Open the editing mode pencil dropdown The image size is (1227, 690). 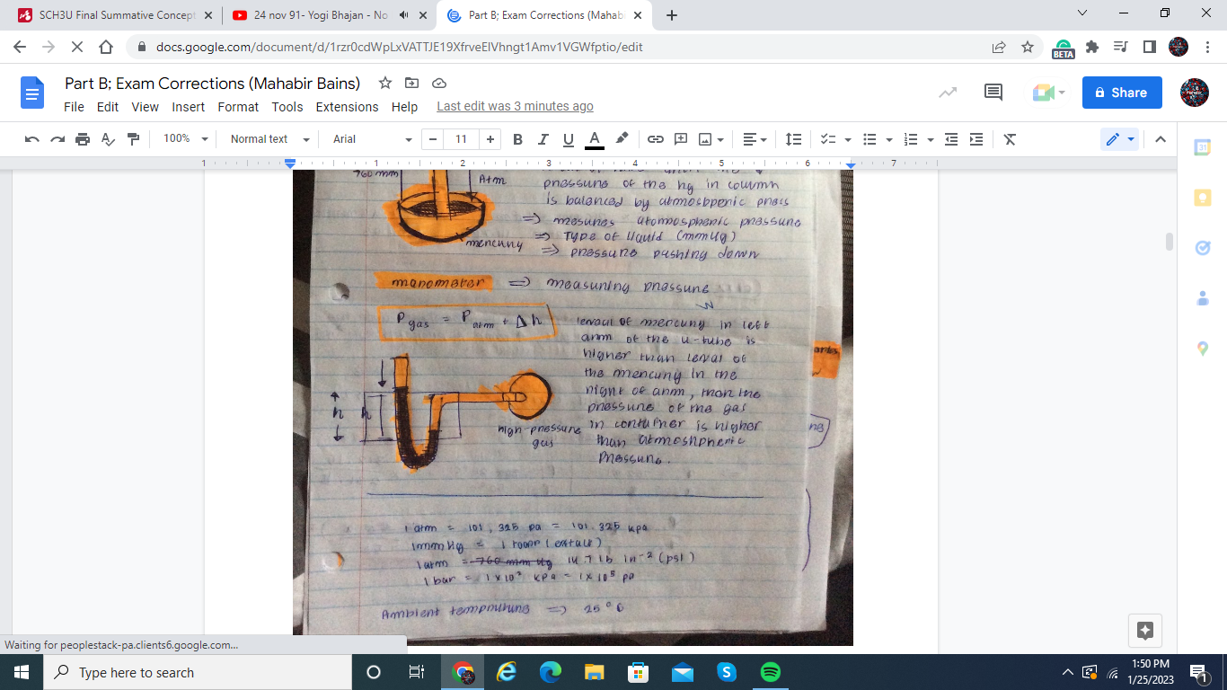[x=1120, y=139]
